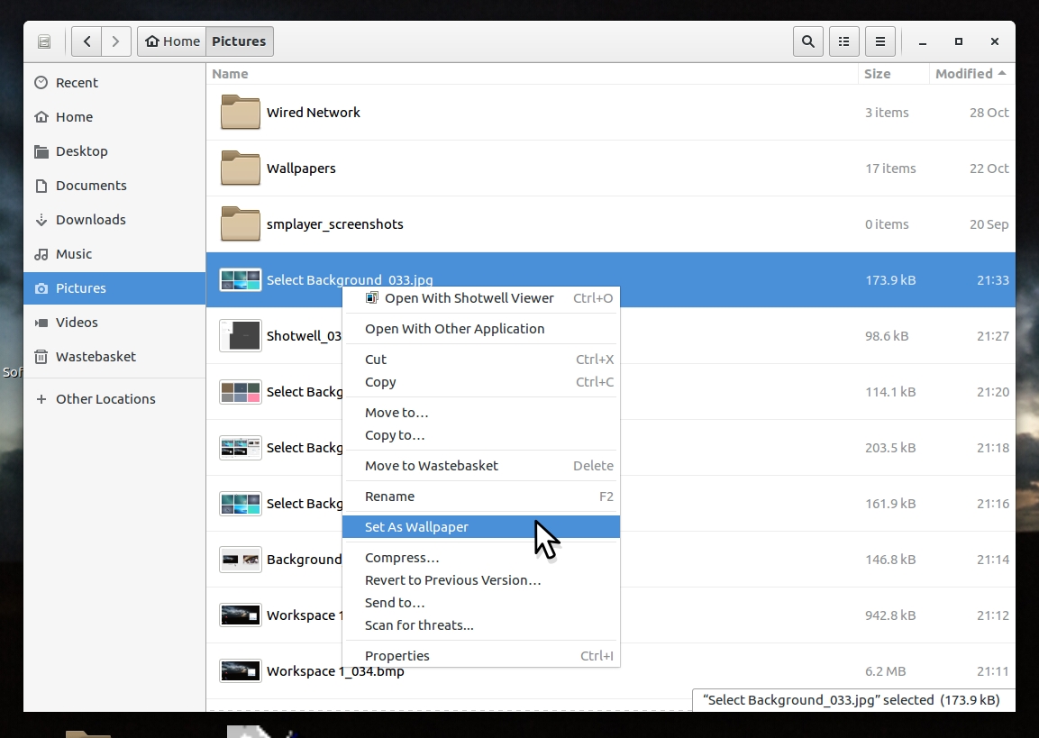Open the hamburger menu button
The height and width of the screenshot is (738, 1039).
point(880,41)
